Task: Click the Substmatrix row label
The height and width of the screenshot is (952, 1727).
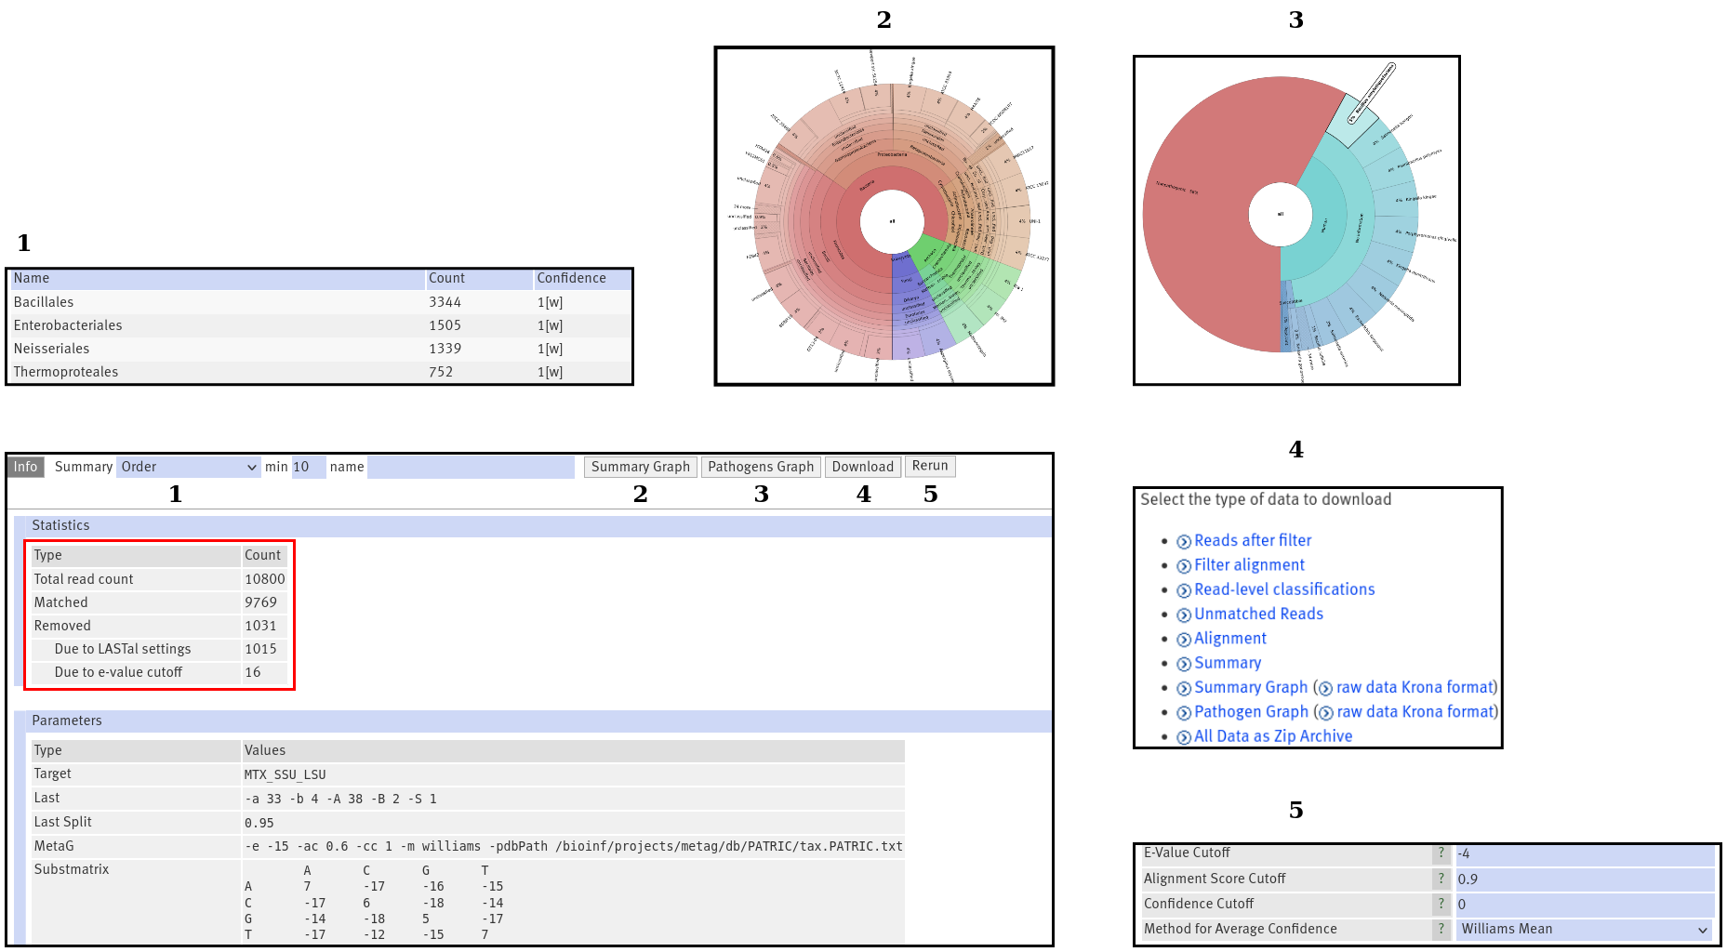Action: pos(72,869)
